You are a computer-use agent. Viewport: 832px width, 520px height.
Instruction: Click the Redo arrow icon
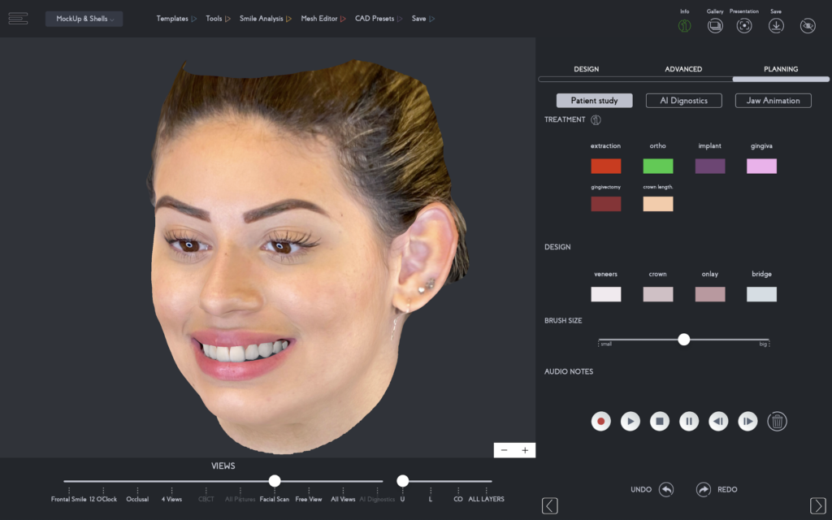point(704,489)
